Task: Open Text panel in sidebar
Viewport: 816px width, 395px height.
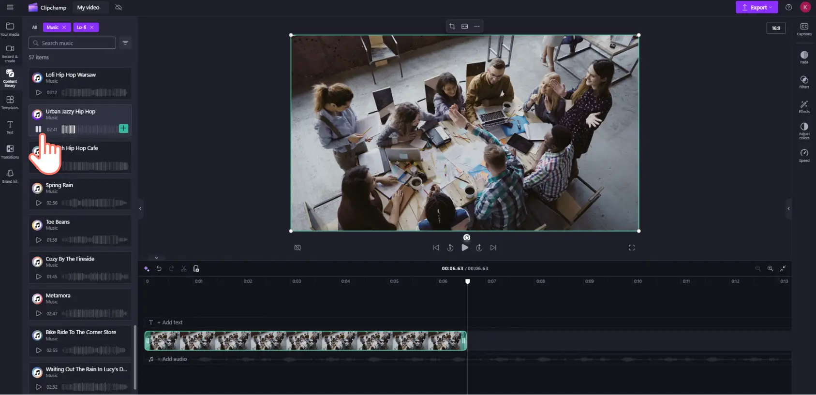Action: coord(10,127)
